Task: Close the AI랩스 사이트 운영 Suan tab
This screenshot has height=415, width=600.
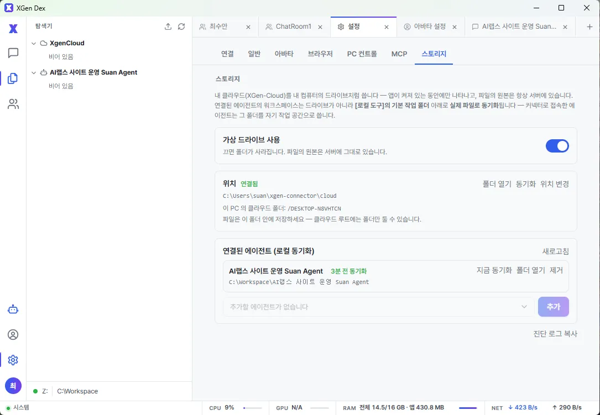Action: click(x=565, y=27)
